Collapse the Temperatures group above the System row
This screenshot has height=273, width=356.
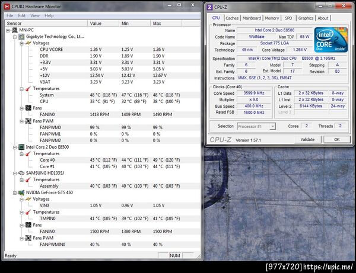pos(21,89)
